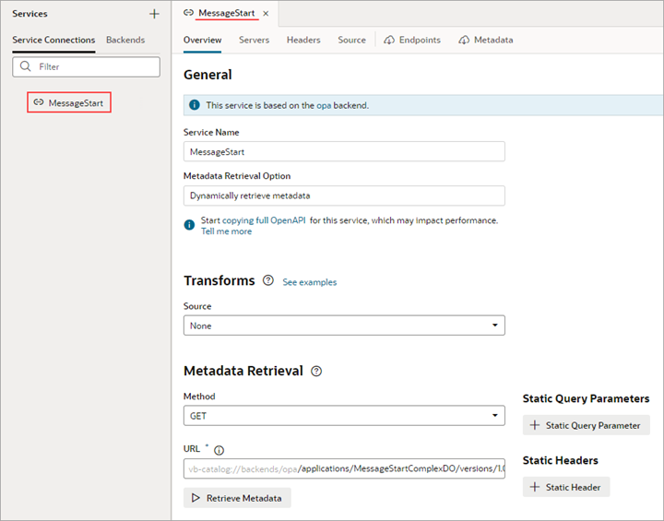Open the Headers tab
Screen dimensions: 664x521
303,40
